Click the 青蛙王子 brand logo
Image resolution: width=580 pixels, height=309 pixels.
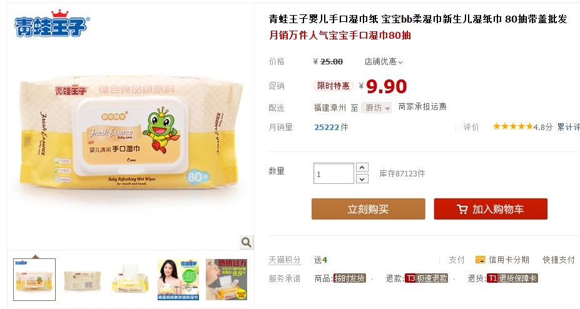click(x=52, y=23)
